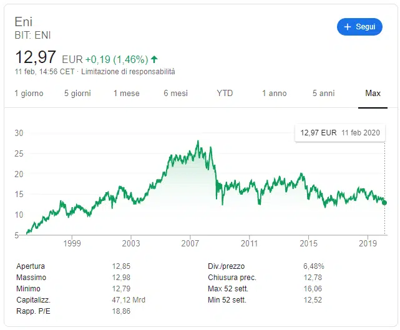
Task: Select the 1 giorno tab
Action: [29, 94]
